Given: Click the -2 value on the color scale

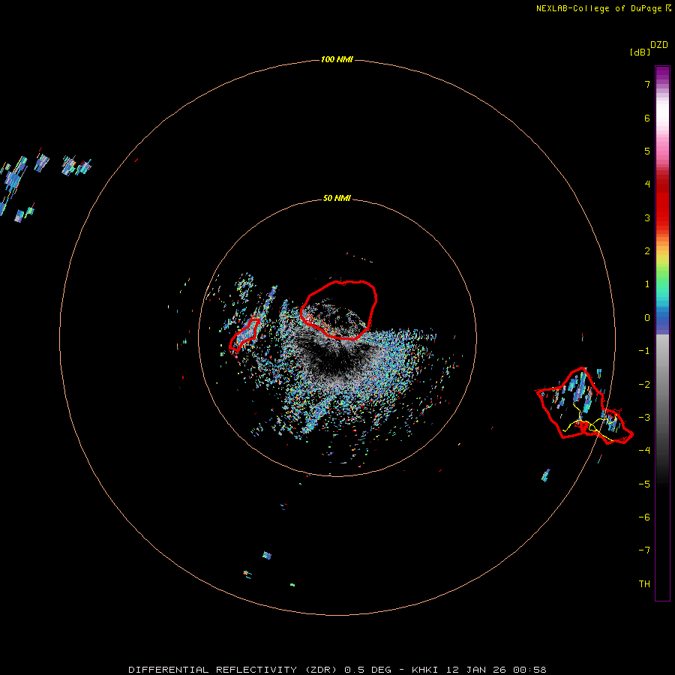Looking at the screenshot, I should (644, 385).
